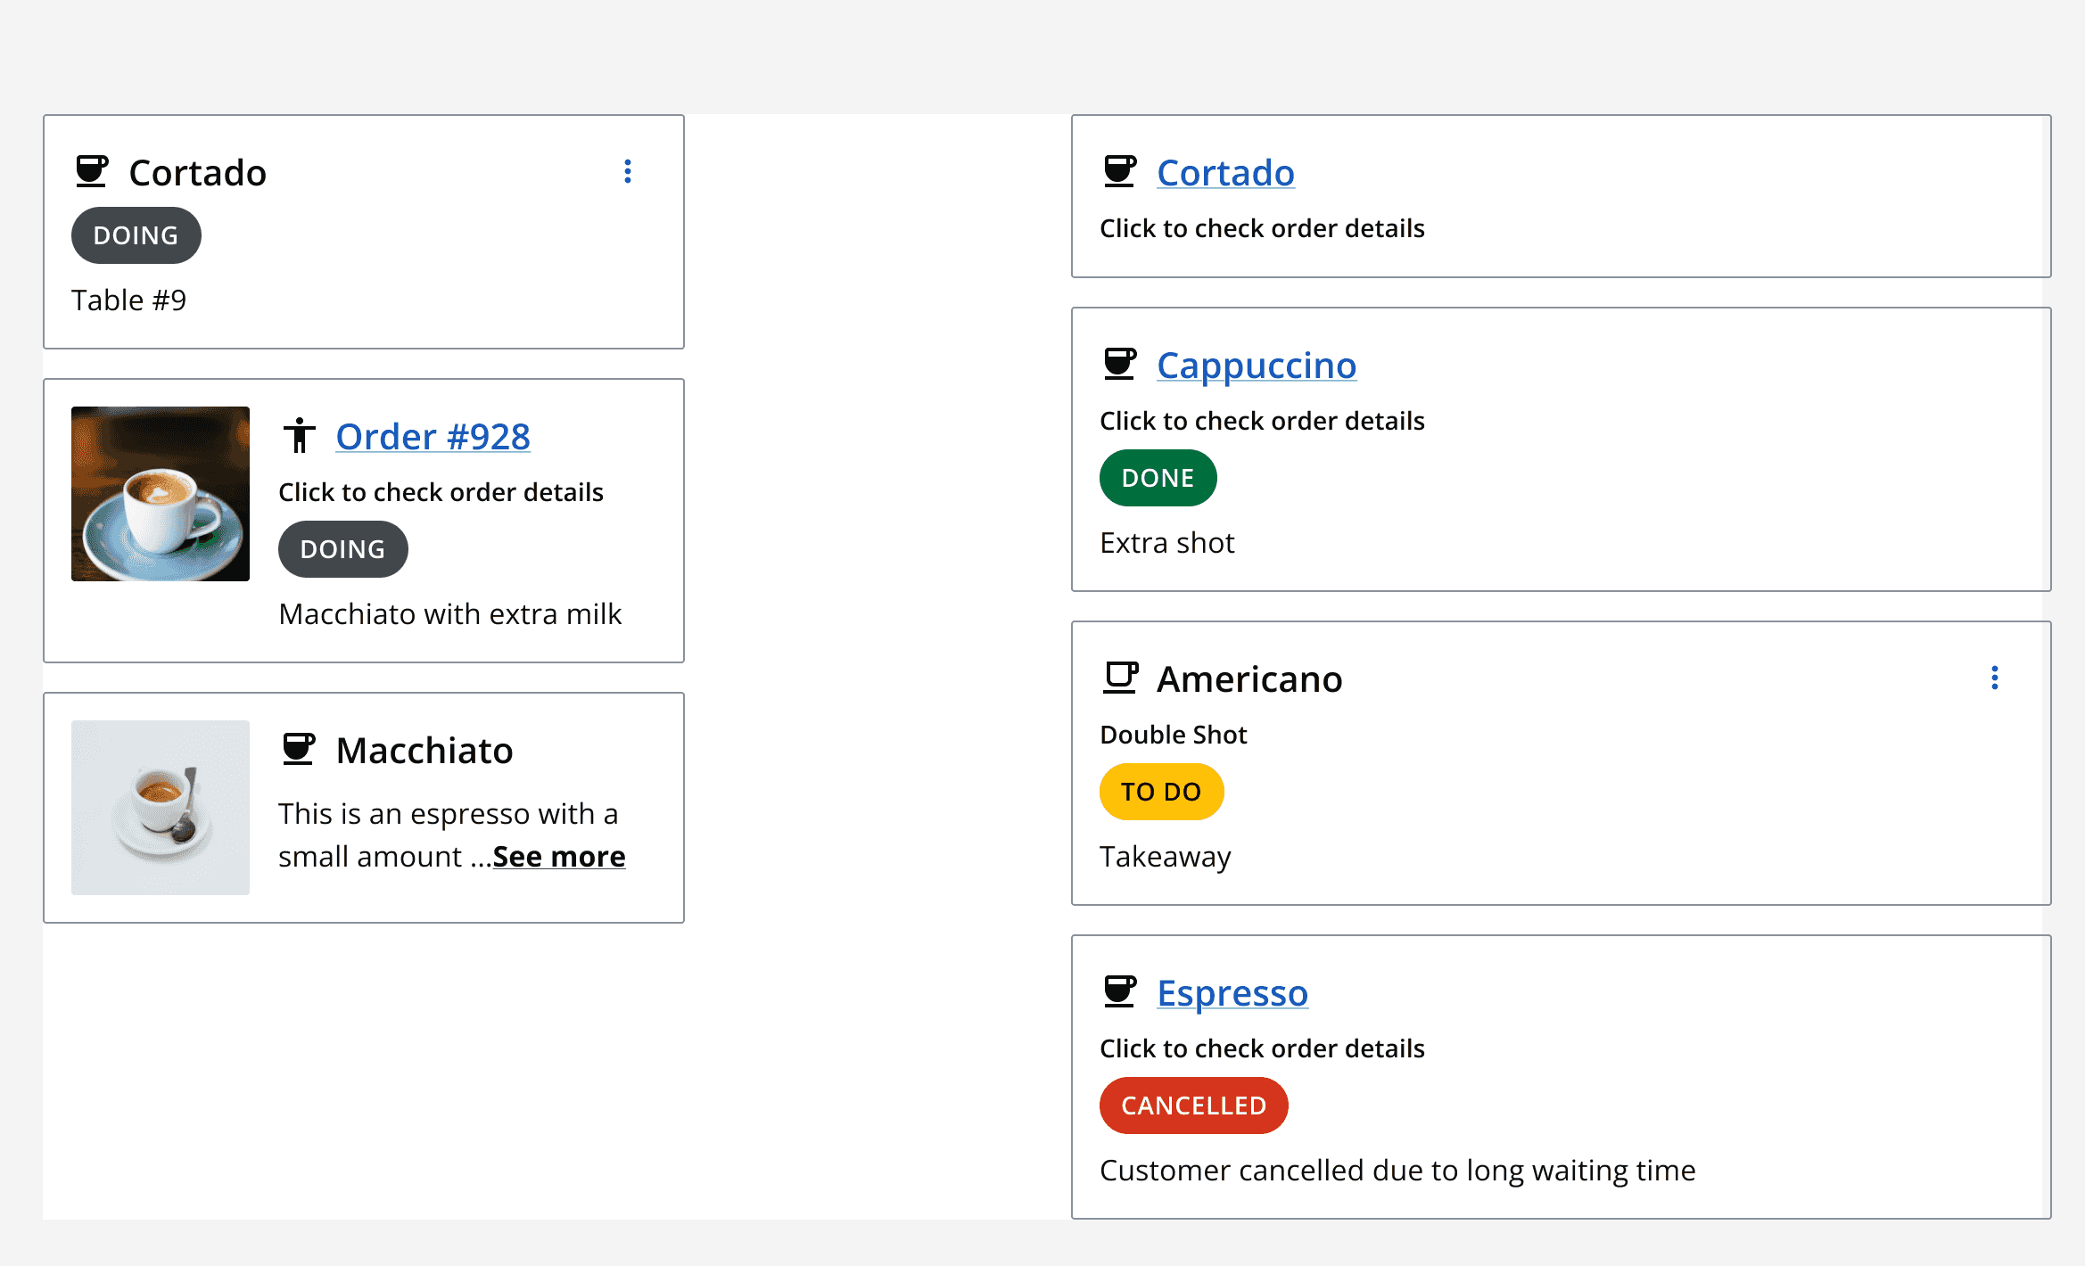Click the person icon next to Order #928
This screenshot has width=2085, height=1266.
click(x=301, y=435)
